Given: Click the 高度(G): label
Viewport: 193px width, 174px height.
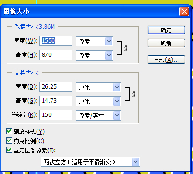Looking at the screenshot, I should pyautogui.click(x=27, y=101).
